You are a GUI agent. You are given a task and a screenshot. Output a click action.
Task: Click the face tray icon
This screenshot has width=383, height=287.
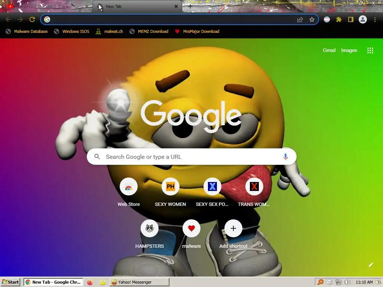pos(329,283)
